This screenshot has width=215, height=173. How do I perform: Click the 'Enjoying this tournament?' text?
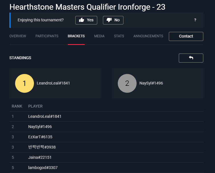coord(40,20)
